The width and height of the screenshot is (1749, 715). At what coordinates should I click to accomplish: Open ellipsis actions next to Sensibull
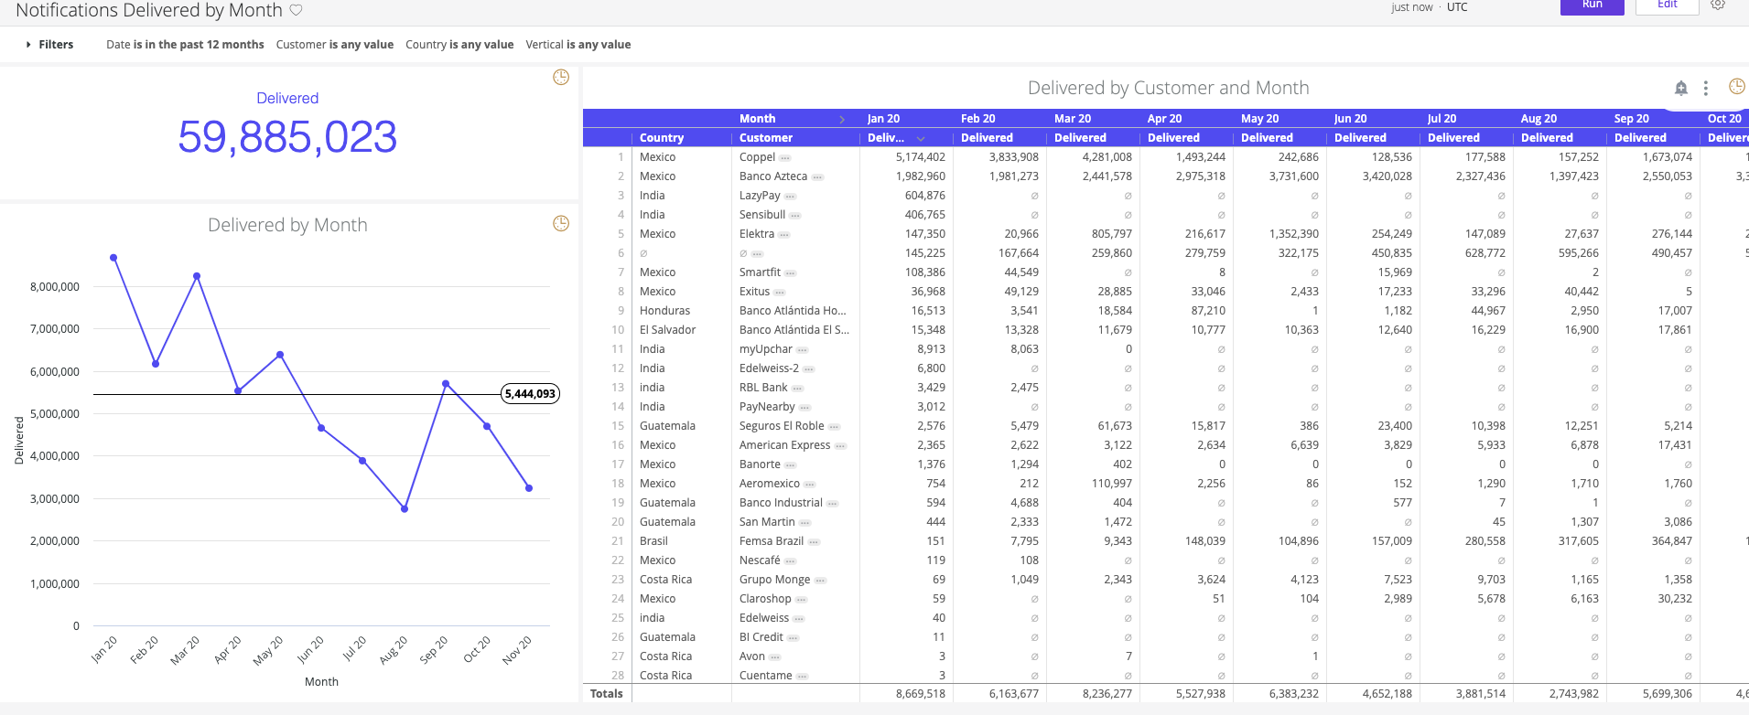(795, 216)
